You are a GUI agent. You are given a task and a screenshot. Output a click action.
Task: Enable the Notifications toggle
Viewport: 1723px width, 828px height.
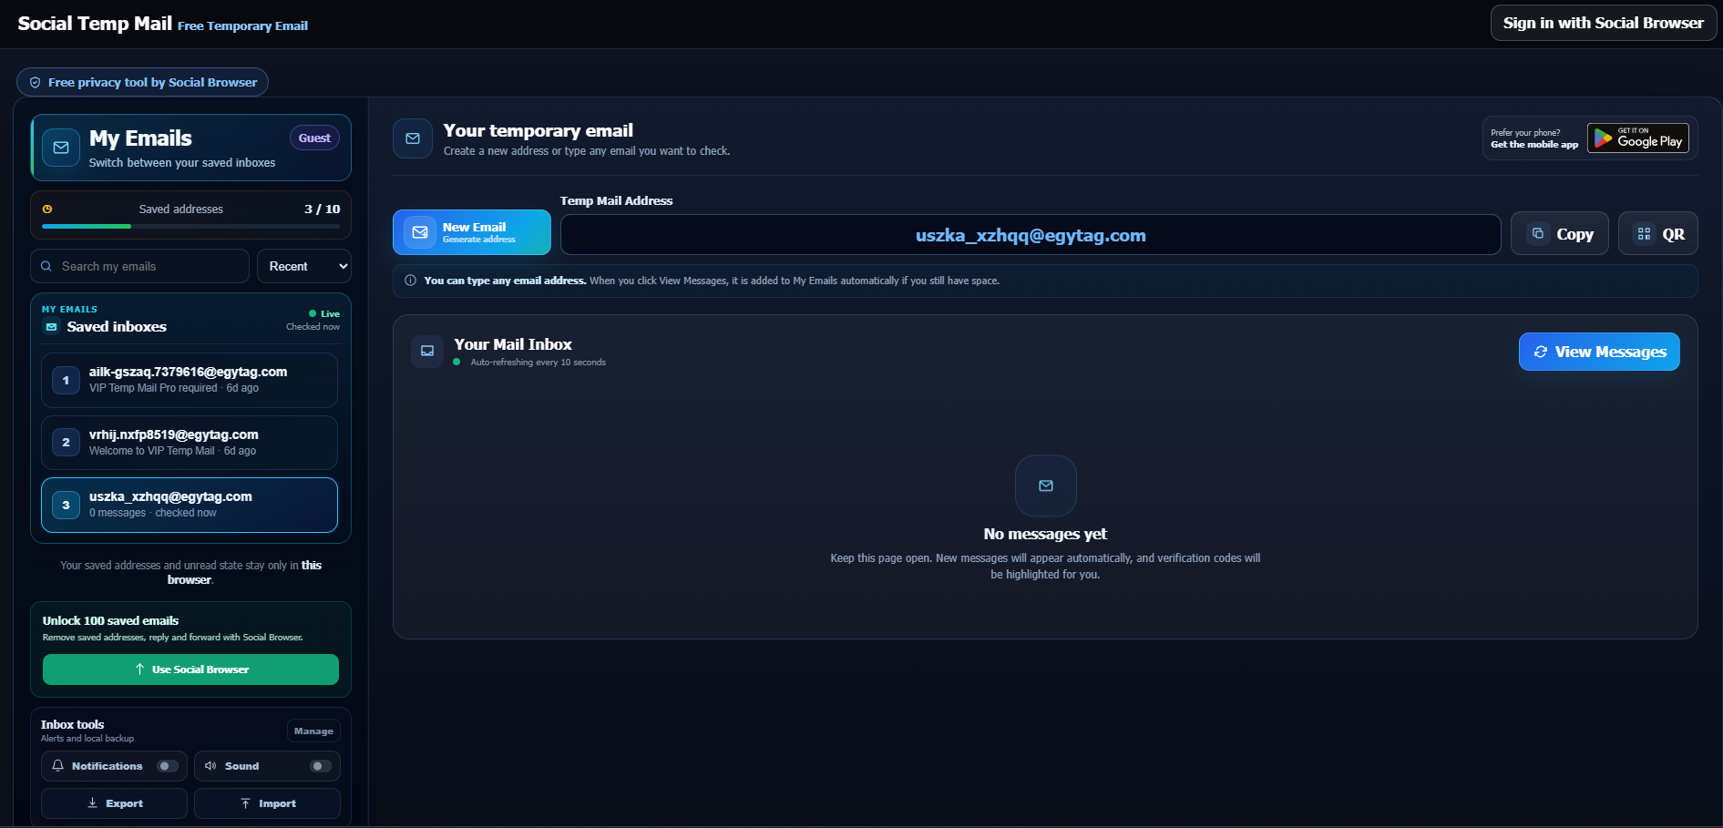(168, 766)
